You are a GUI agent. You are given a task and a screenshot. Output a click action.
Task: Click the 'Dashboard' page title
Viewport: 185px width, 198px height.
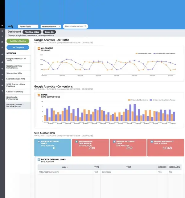14,32
